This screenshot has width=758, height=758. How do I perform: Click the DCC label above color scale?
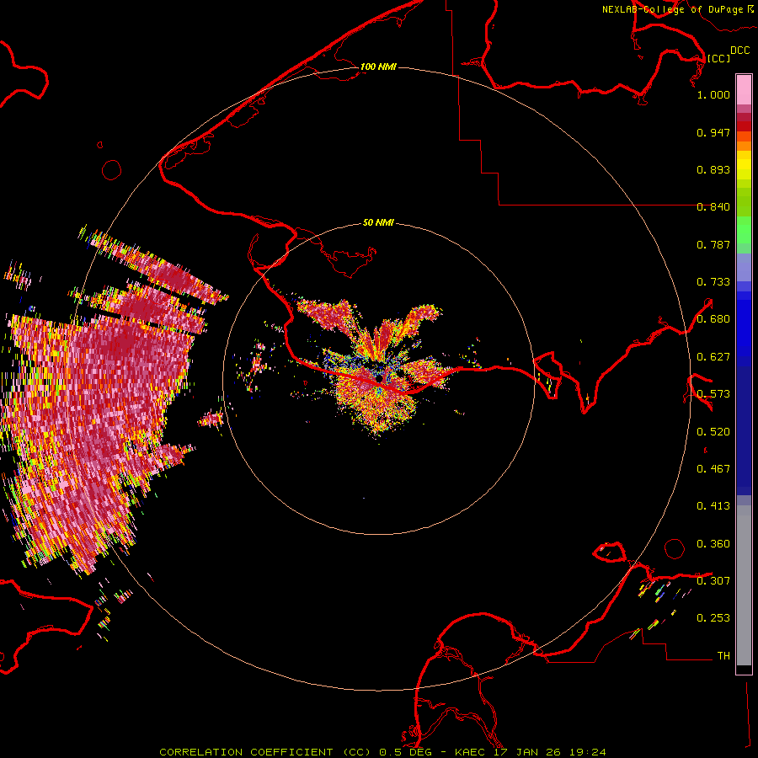(739, 51)
